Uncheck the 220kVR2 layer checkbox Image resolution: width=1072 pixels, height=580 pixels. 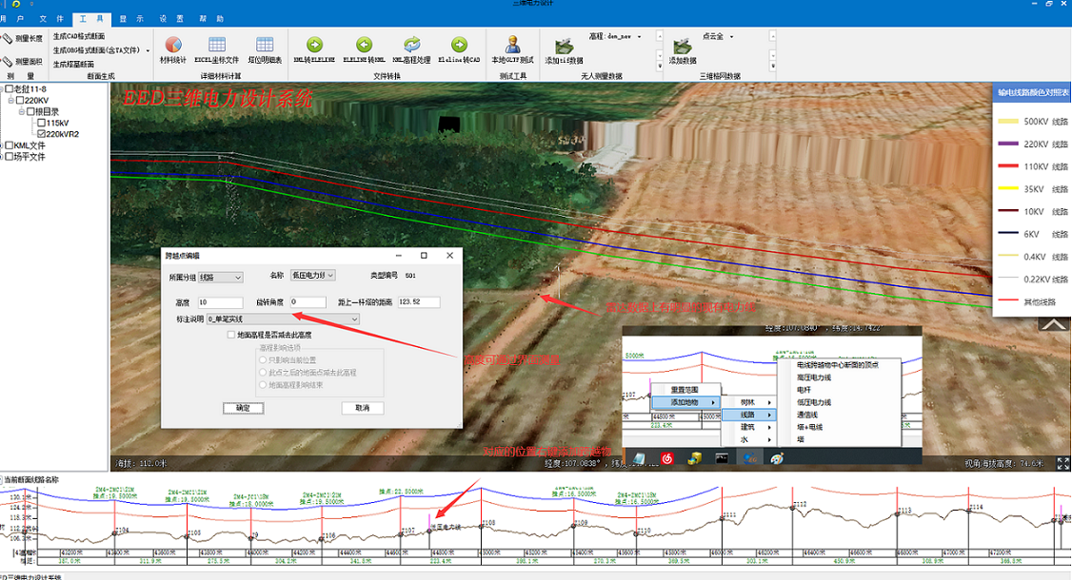click(x=41, y=134)
